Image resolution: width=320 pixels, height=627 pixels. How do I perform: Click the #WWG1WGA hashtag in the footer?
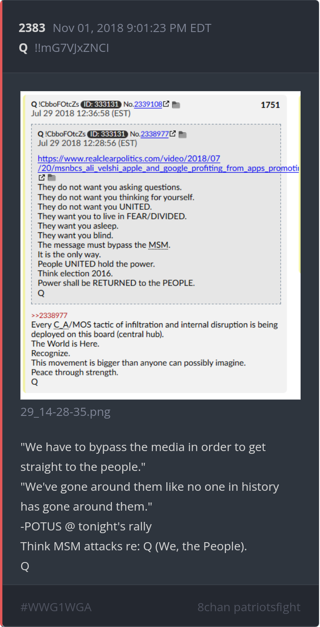coord(56,607)
